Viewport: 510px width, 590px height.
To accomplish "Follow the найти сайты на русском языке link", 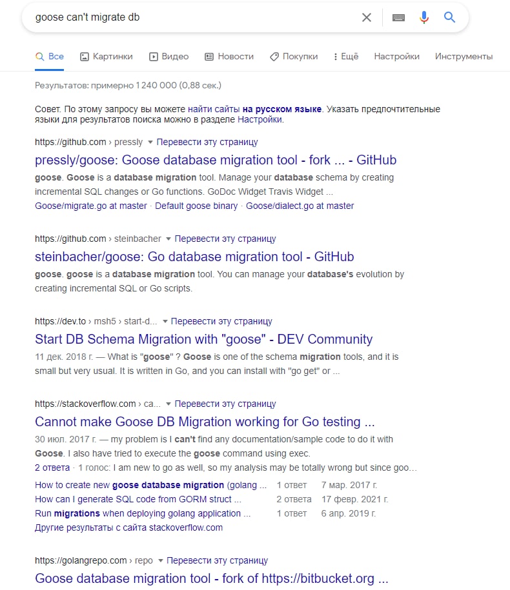I will (x=254, y=109).
